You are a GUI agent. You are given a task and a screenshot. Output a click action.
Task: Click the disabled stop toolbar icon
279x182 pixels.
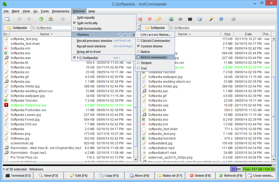pyautogui.click(x=63, y=19)
